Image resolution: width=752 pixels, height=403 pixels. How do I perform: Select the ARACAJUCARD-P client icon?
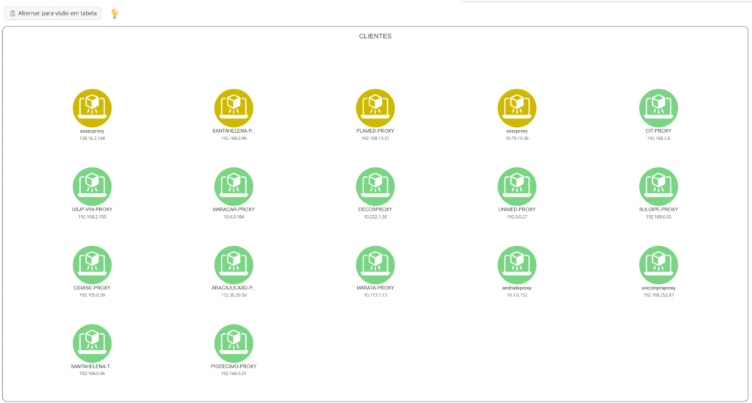(234, 265)
